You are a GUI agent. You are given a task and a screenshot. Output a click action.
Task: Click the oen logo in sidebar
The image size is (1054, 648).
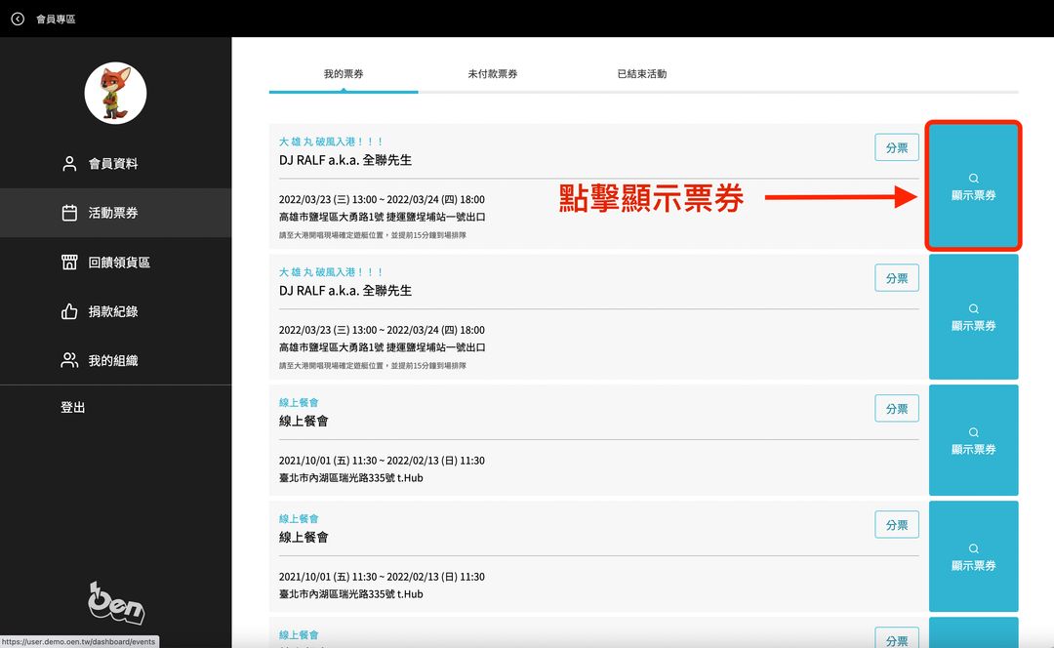click(x=116, y=603)
